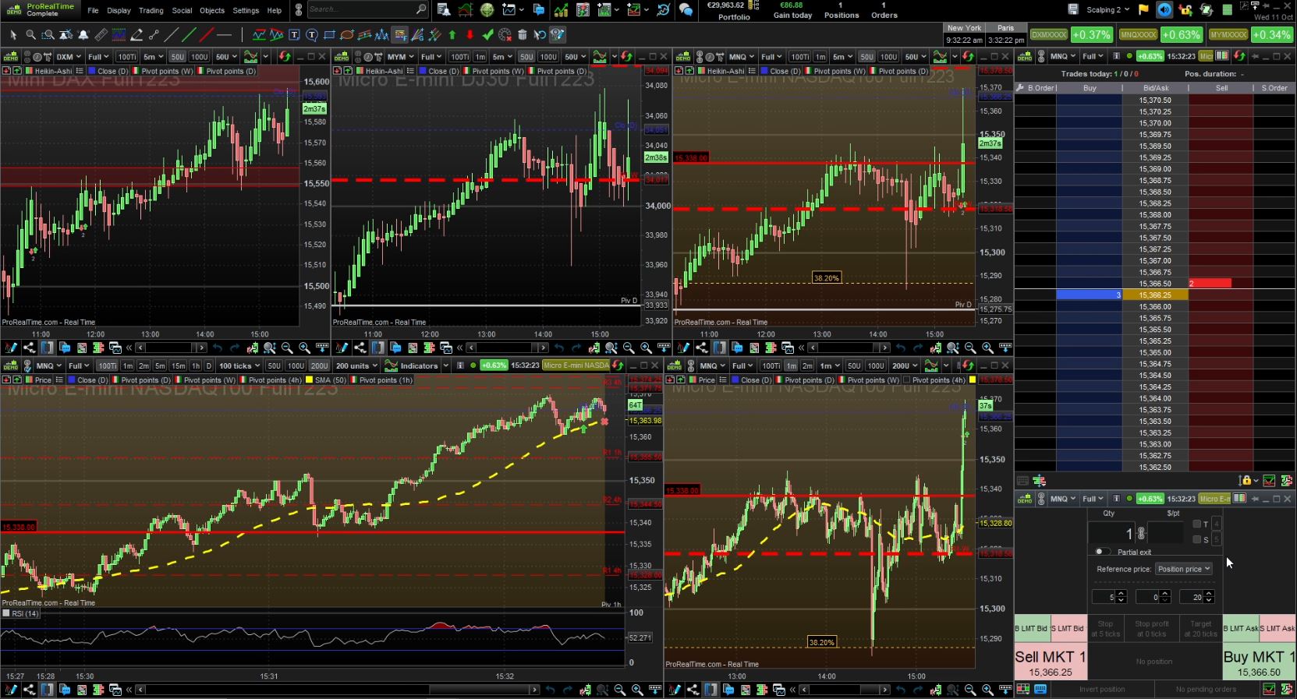
Task: Open Full dropdown in DXM chart toolbar
Action: pos(98,57)
